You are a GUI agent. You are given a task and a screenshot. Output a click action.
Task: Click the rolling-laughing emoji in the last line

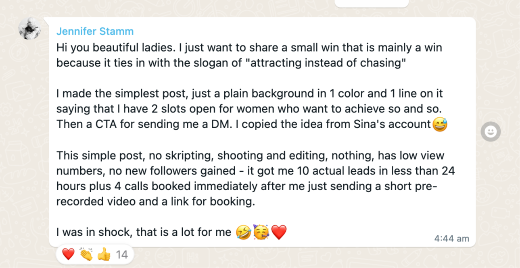click(244, 232)
